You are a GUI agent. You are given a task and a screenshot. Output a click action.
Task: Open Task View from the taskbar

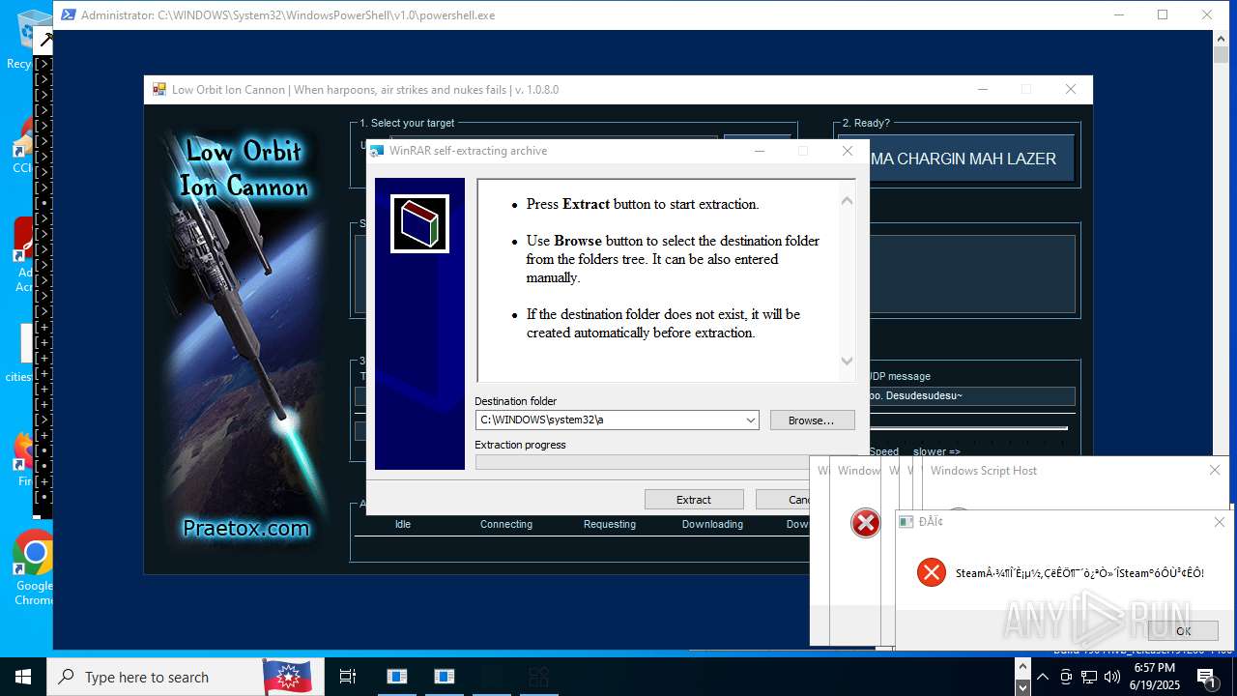(x=348, y=677)
